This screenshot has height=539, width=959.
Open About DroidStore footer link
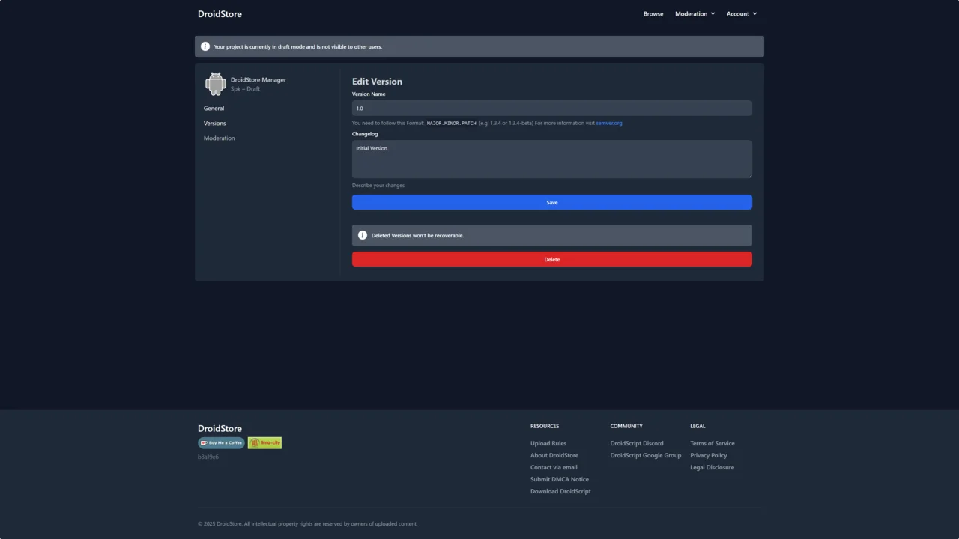tap(554, 455)
